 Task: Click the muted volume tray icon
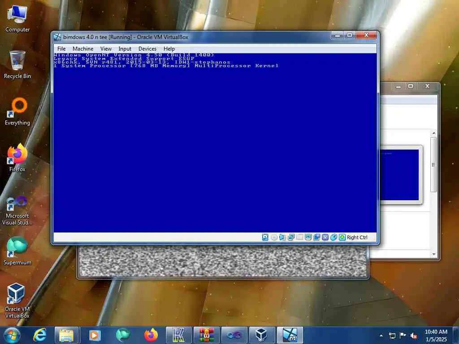pos(414,335)
